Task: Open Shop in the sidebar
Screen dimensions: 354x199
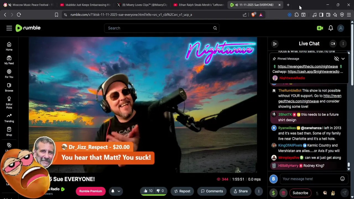Action: coord(9,132)
